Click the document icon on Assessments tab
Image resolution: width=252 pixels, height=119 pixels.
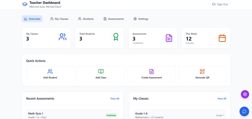[x=105, y=19]
